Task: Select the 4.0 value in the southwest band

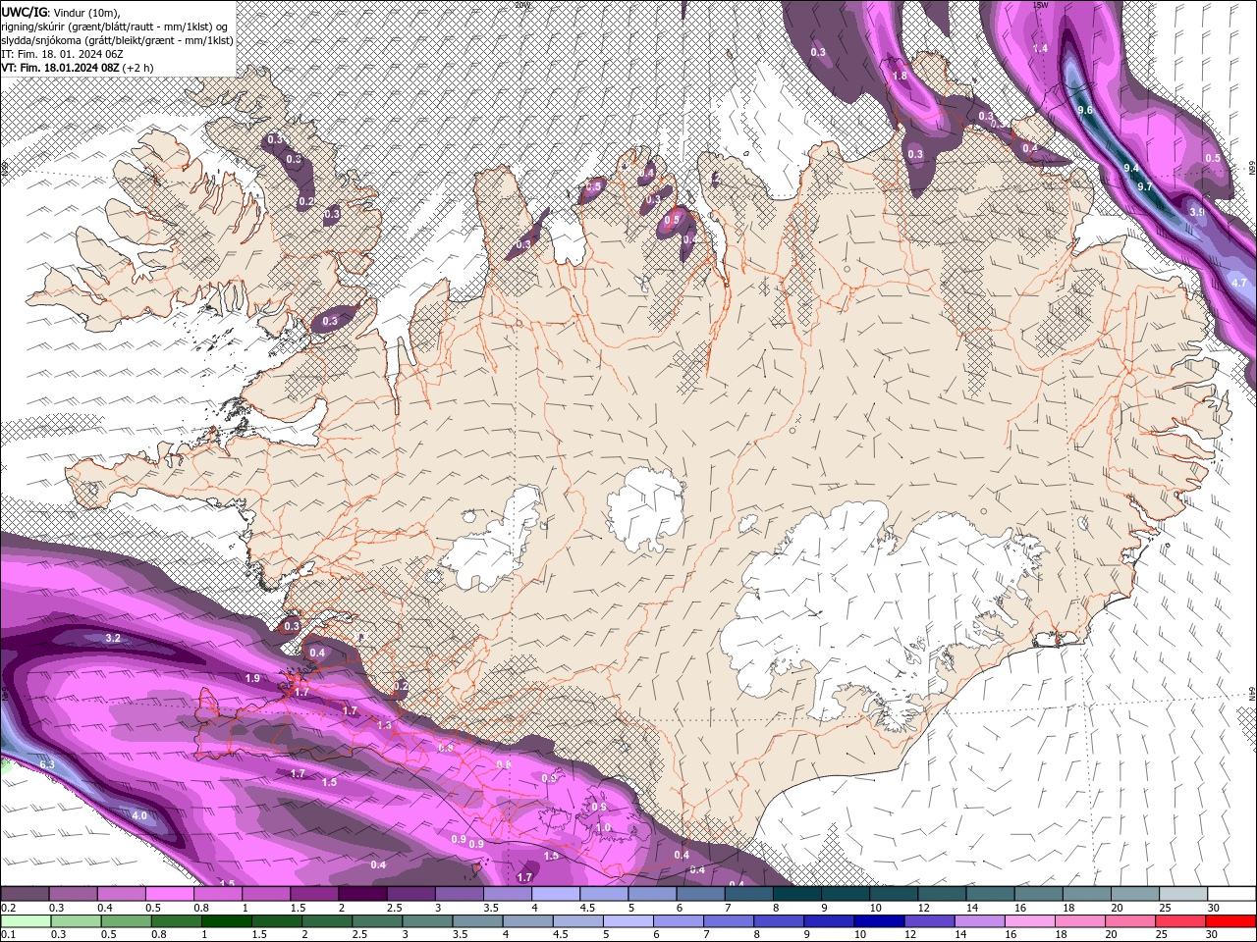Action: [139, 815]
